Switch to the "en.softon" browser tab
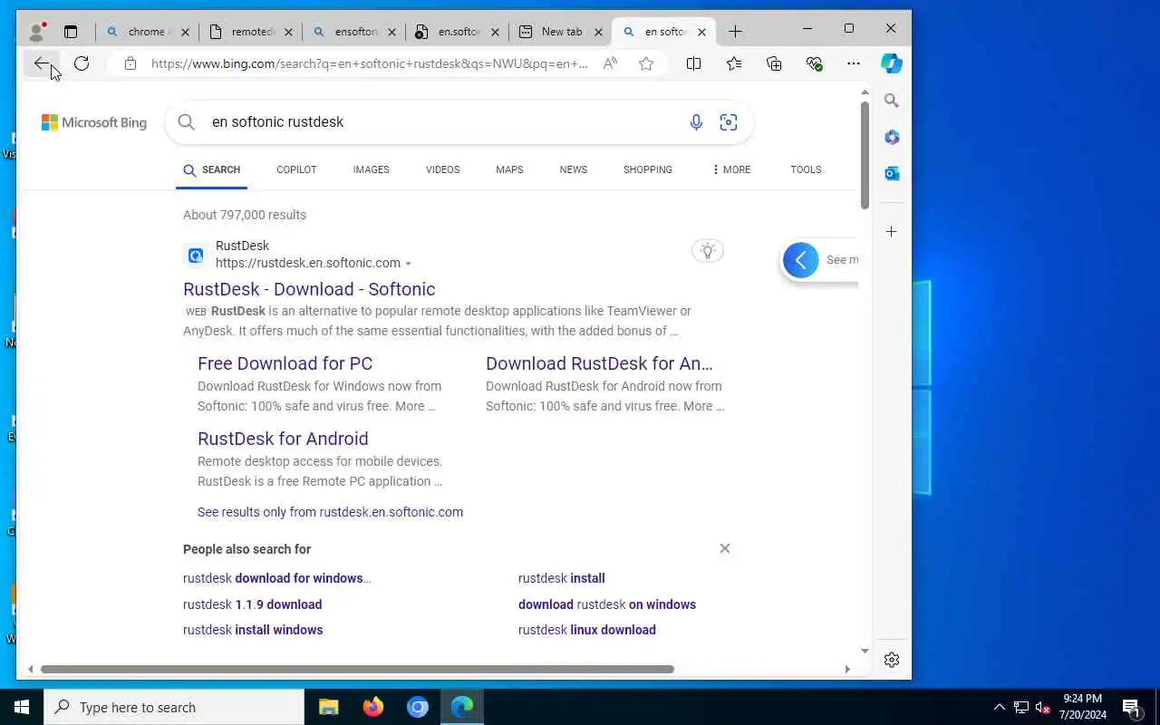 click(x=458, y=32)
